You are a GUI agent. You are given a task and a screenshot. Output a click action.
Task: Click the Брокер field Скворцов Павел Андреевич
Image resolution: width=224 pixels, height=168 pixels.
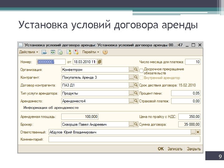tap(95, 124)
